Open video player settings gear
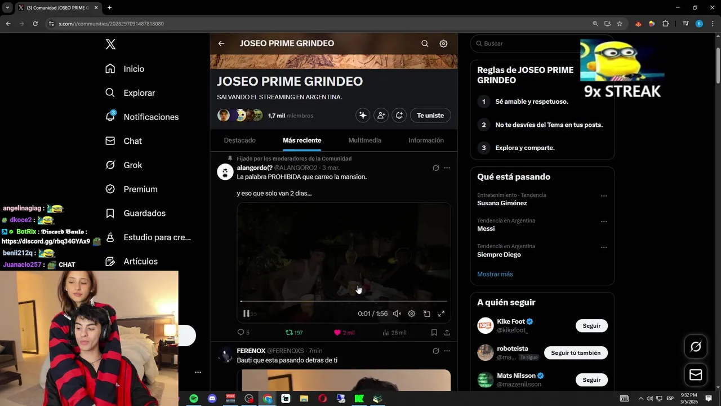The image size is (721, 406). [411, 314]
